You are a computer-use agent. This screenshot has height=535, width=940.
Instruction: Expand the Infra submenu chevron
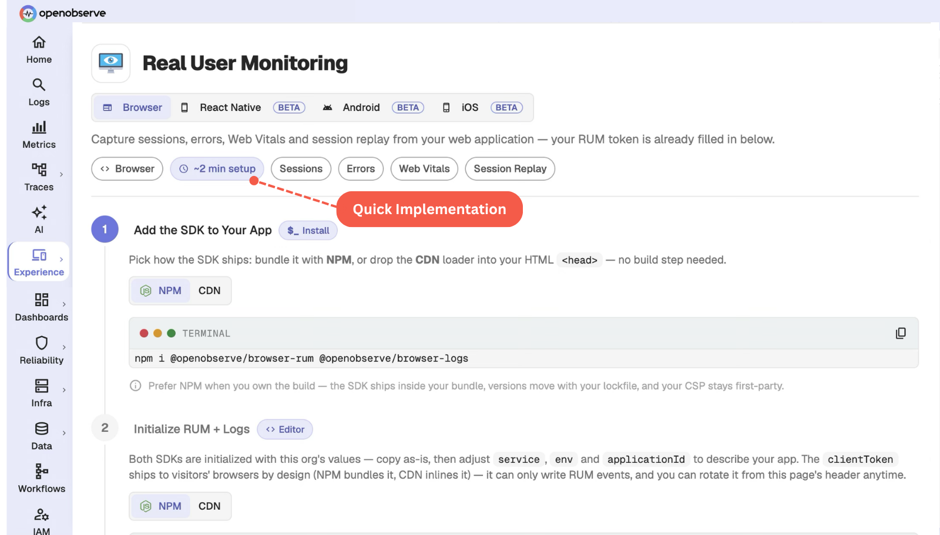click(x=63, y=390)
